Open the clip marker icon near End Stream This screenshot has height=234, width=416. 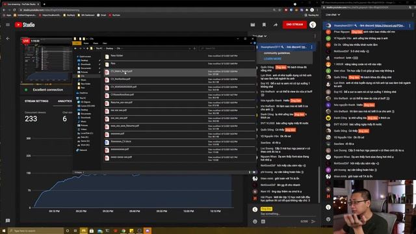[x=253, y=25]
